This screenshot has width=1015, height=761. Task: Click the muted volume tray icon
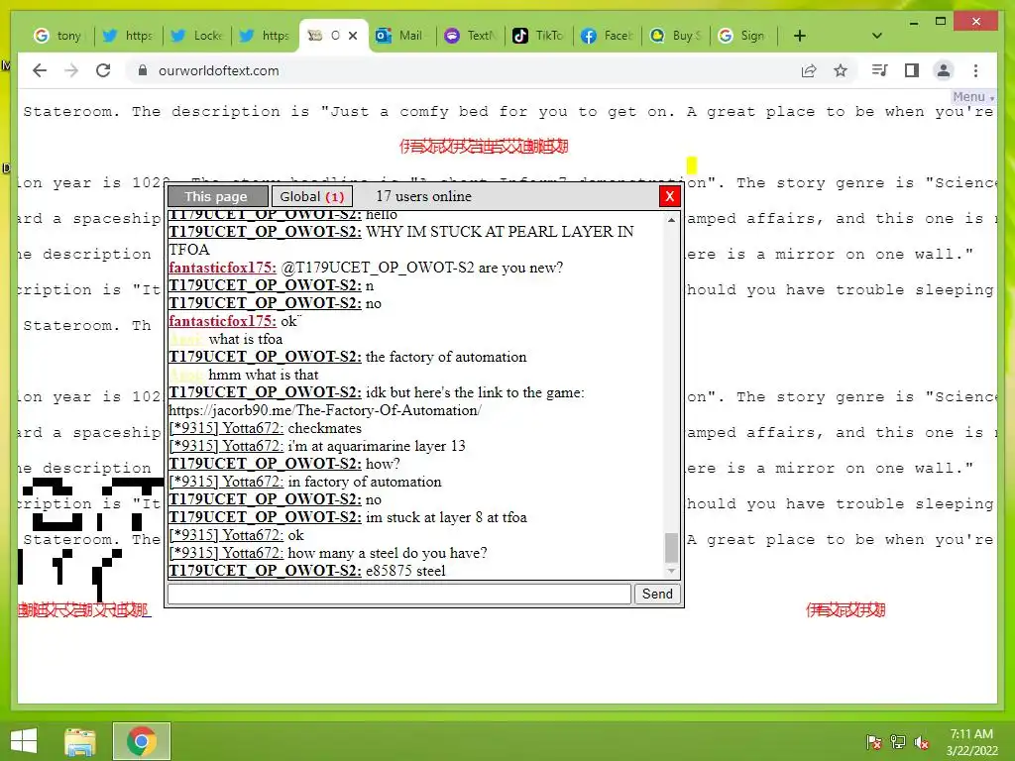pyautogui.click(x=922, y=742)
